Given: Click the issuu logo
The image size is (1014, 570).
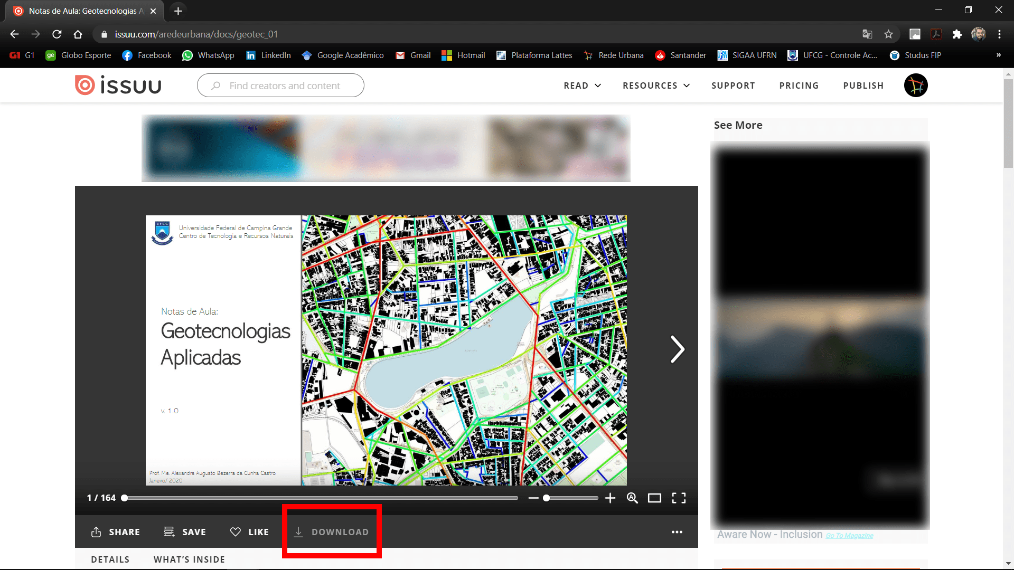Looking at the screenshot, I should tap(117, 85).
